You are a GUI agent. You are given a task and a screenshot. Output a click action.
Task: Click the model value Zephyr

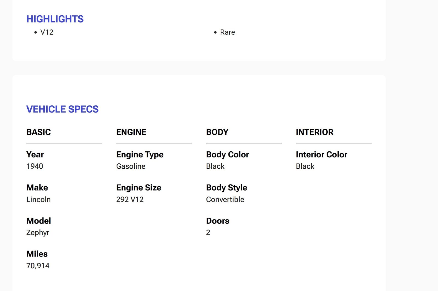click(38, 232)
